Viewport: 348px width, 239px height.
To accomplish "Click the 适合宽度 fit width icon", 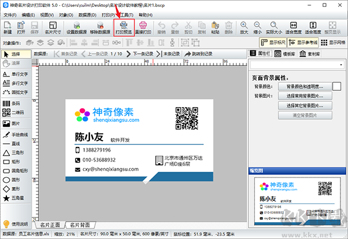I will 293,28.
